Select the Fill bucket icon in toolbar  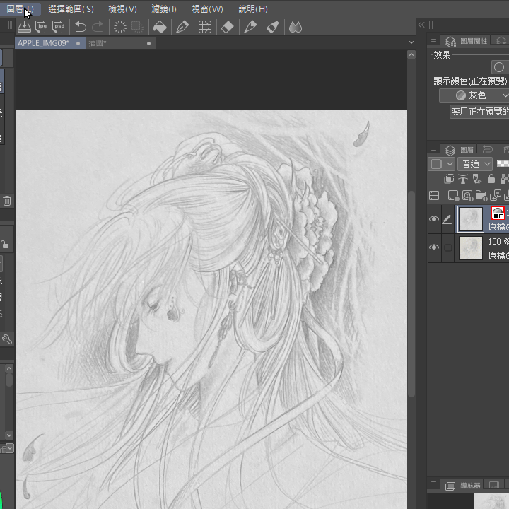point(160,27)
